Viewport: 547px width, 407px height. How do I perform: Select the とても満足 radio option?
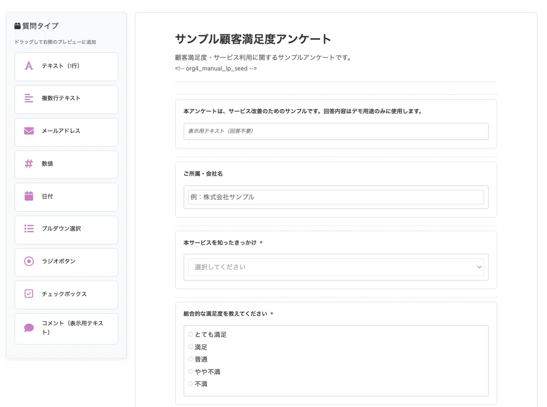coord(191,334)
